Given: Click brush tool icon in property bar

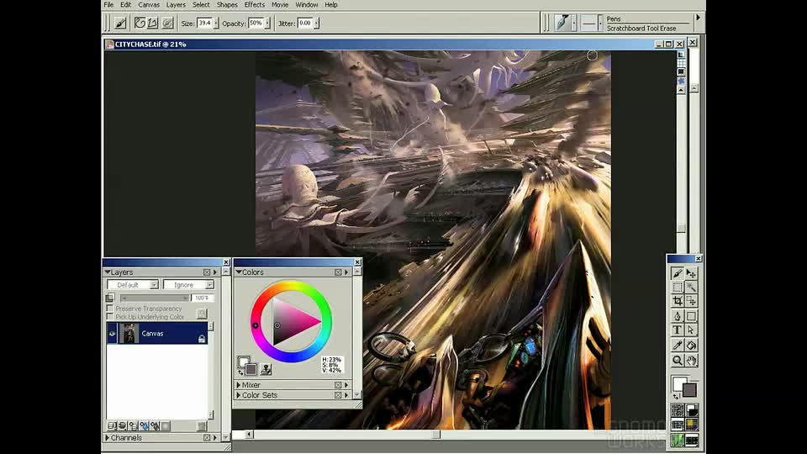Looking at the screenshot, I should click(x=120, y=24).
